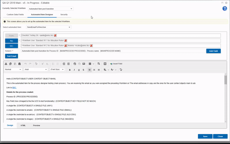Select Automated Item Designer tab
This screenshot has height=144, width=230.
coord(42,15)
